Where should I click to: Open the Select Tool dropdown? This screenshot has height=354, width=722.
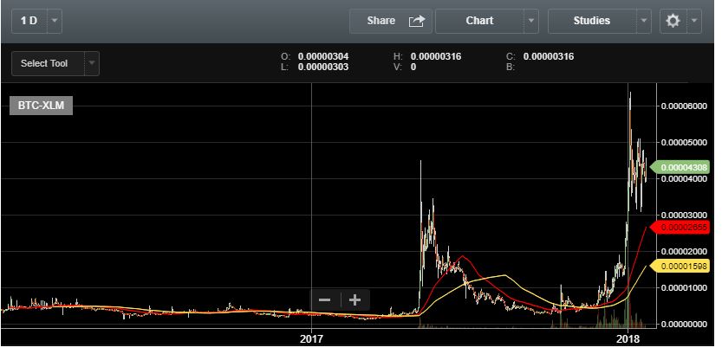(x=48, y=63)
